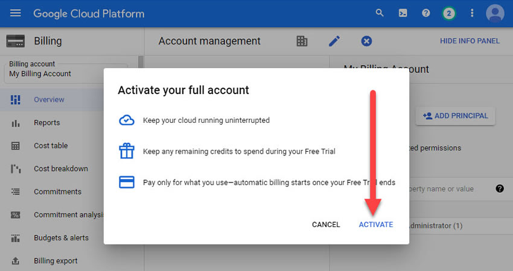Open notifications badge showing 2
This screenshot has width=513, height=271.
click(449, 13)
